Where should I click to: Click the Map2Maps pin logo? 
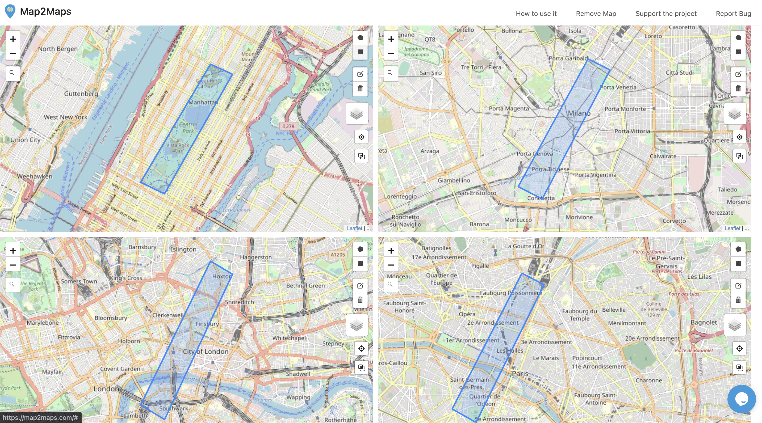pyautogui.click(x=10, y=11)
